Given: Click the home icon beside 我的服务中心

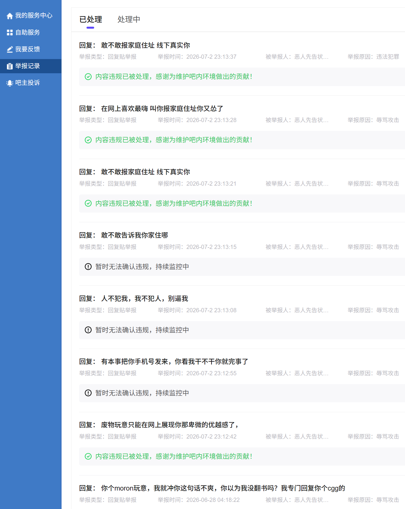Looking at the screenshot, I should click(x=10, y=16).
